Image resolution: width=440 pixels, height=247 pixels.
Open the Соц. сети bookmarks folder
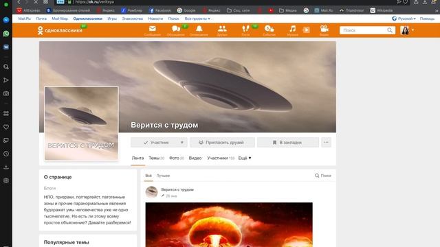point(238,11)
